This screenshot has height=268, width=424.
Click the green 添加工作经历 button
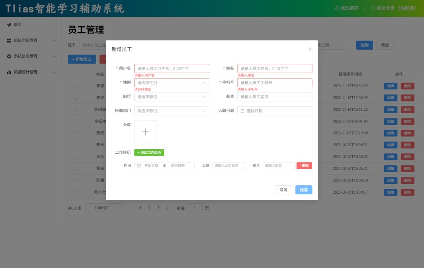click(149, 153)
